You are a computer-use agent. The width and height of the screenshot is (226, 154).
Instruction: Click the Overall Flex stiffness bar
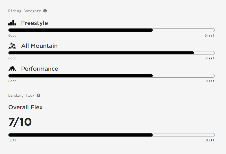[x=111, y=135]
